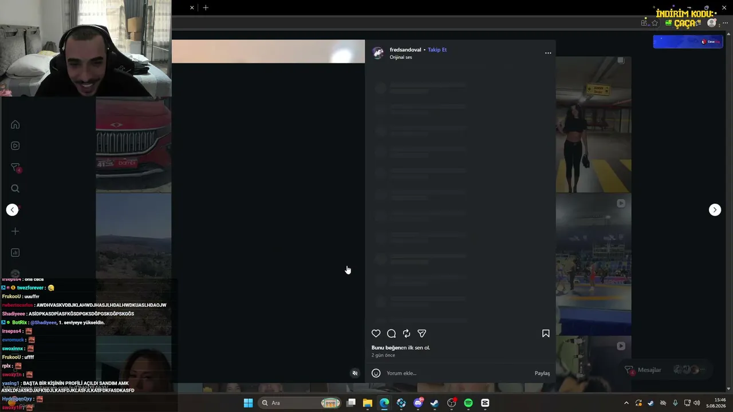Open Steam from the taskbar
The height and width of the screenshot is (412, 733).
[x=435, y=403]
